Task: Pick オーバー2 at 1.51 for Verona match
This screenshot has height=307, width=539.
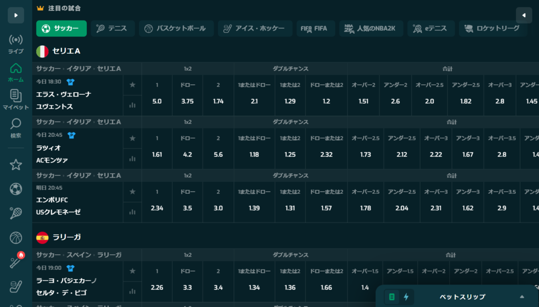Action: (364, 95)
